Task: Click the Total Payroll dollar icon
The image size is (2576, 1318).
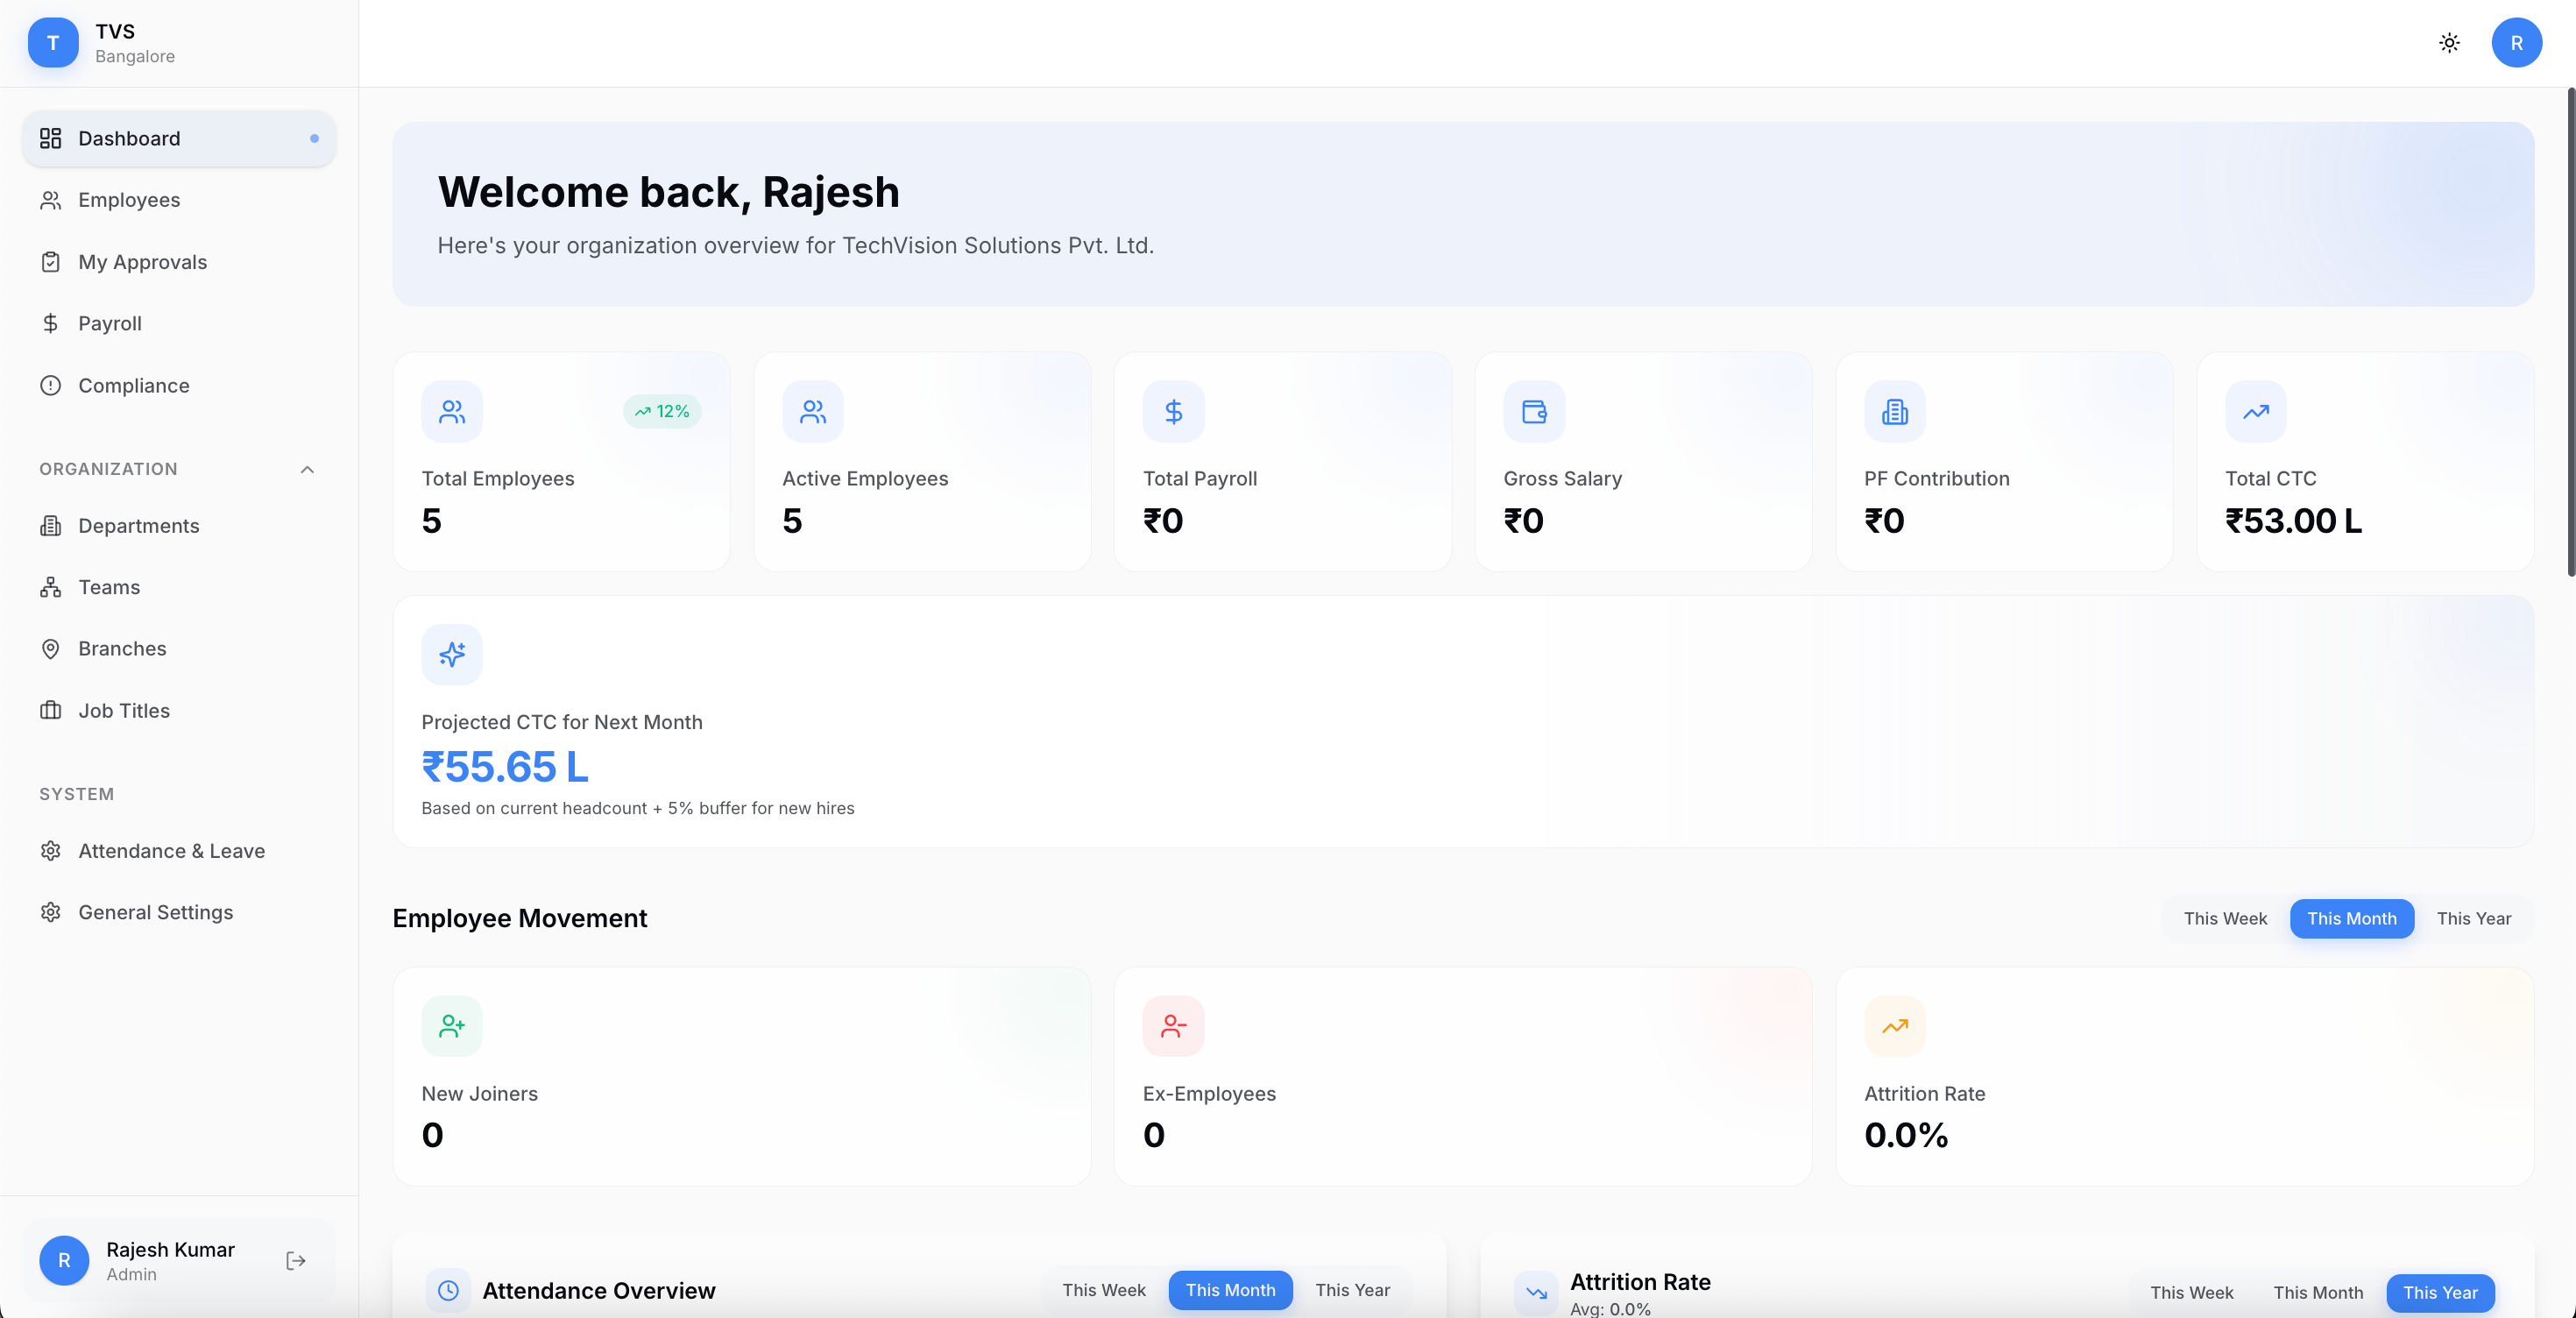Action: (x=1173, y=411)
